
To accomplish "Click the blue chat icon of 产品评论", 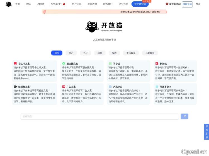I will click(110, 87).
